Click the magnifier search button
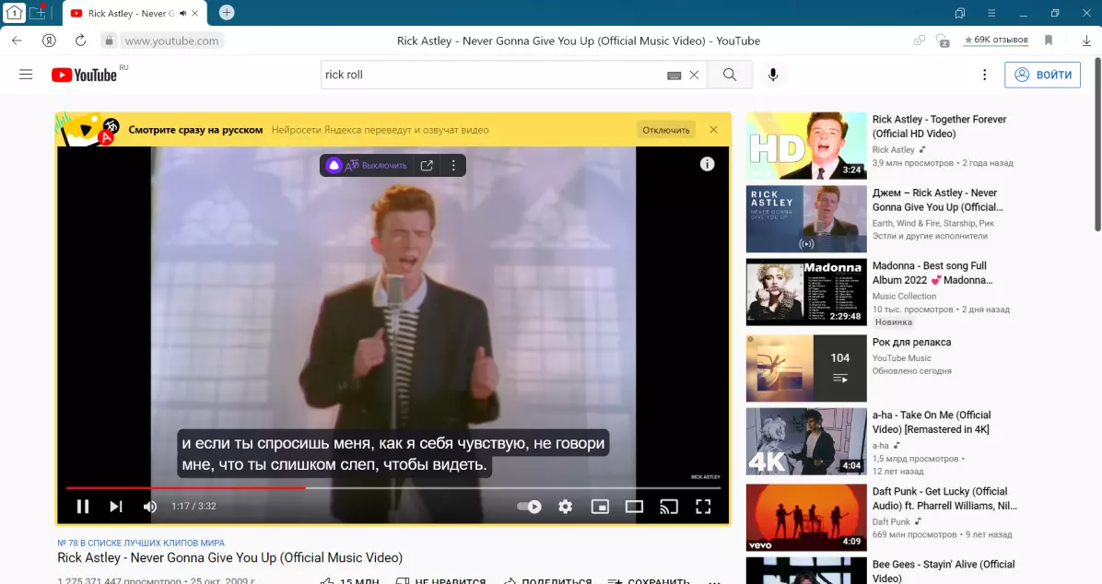The width and height of the screenshot is (1102, 584). [x=730, y=75]
